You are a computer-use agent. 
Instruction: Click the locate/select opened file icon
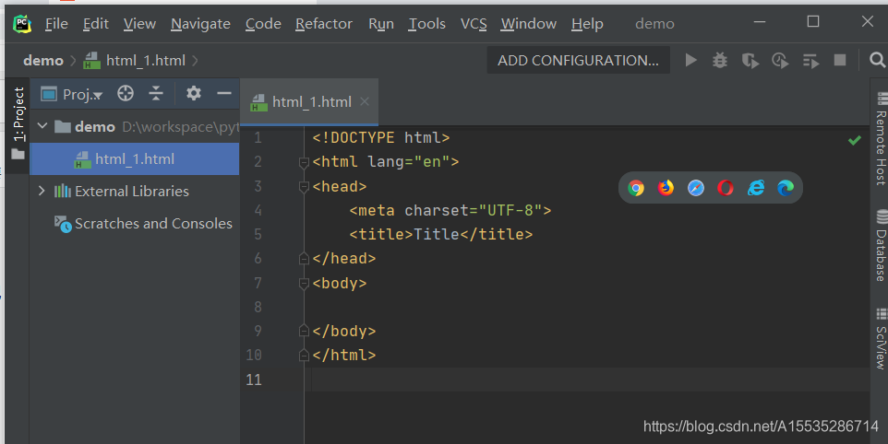point(126,93)
